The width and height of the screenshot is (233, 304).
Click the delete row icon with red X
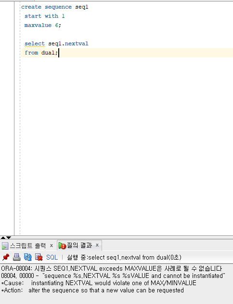(39, 257)
